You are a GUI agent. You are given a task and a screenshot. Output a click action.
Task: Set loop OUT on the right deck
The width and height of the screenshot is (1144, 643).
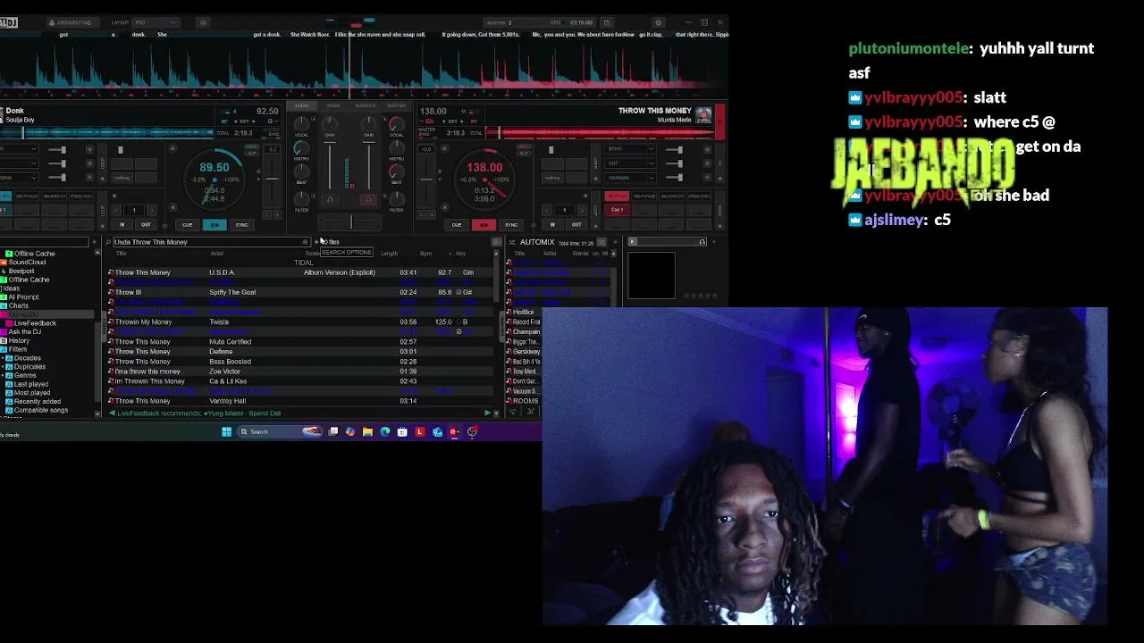pyautogui.click(x=576, y=225)
